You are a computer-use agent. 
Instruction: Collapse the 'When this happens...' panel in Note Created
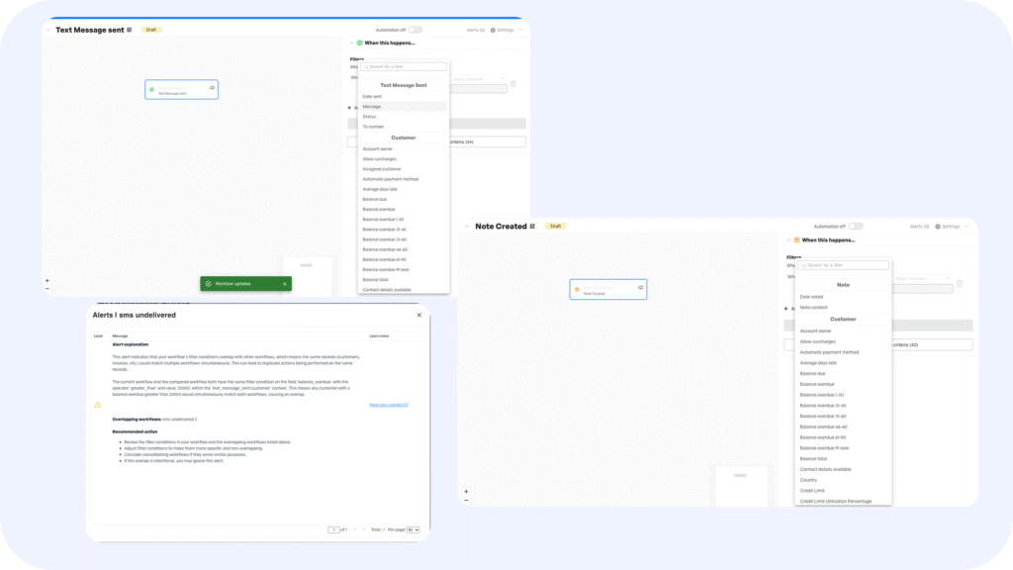(788, 239)
